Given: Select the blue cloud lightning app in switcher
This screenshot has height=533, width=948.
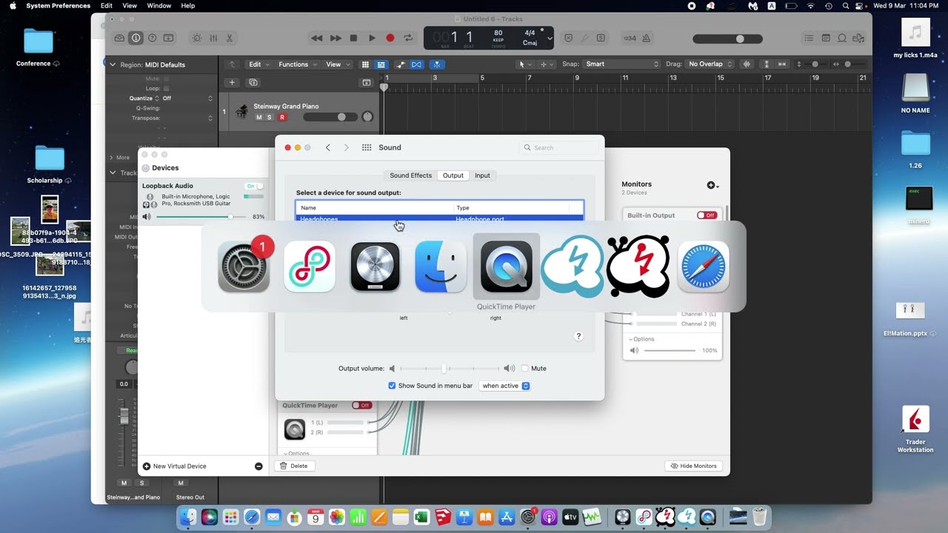Looking at the screenshot, I should (572, 267).
